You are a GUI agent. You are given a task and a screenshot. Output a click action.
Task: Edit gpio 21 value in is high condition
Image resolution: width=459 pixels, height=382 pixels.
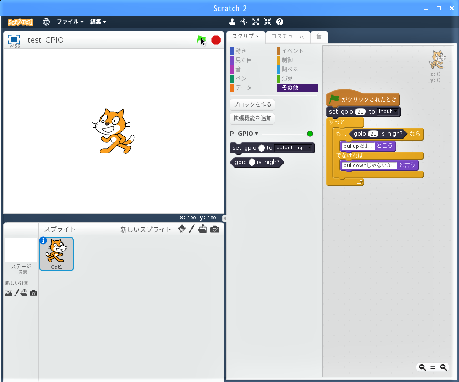(x=373, y=134)
